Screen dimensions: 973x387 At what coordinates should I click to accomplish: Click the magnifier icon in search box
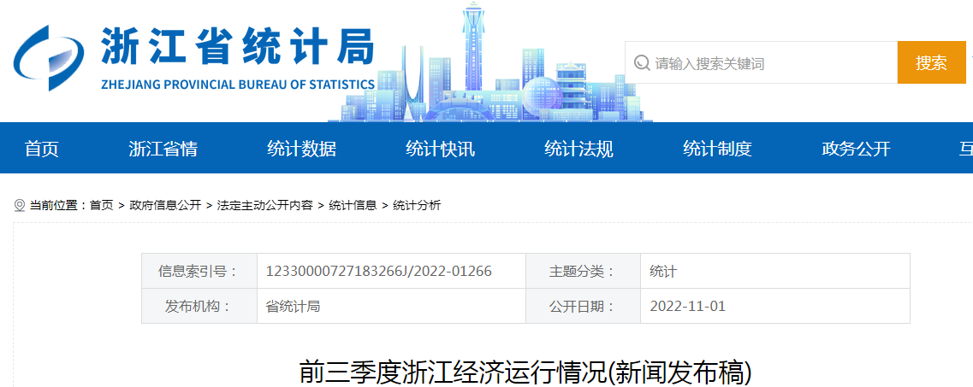point(641,62)
